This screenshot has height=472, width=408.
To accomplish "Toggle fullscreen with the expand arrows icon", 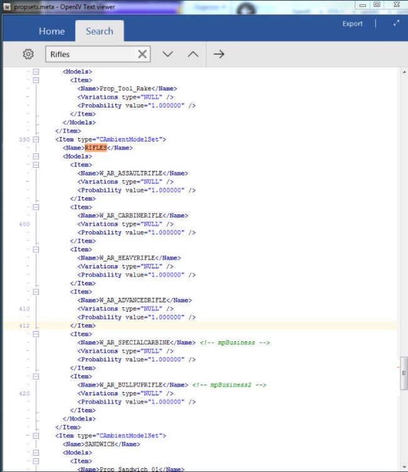I will 396,23.
